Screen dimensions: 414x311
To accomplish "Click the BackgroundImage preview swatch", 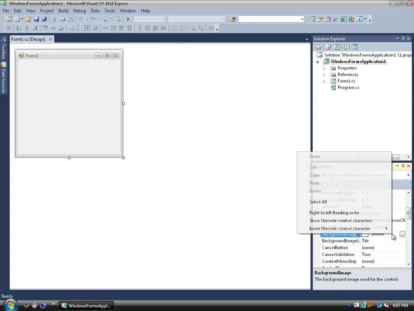I will [365, 234].
